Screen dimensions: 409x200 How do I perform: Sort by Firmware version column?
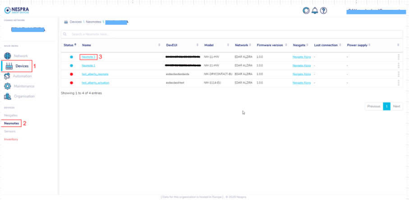271,45
